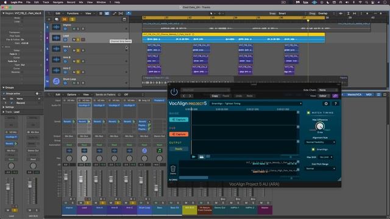Click the VocAlign Delete trash icon

pyautogui.click(x=173, y=169)
